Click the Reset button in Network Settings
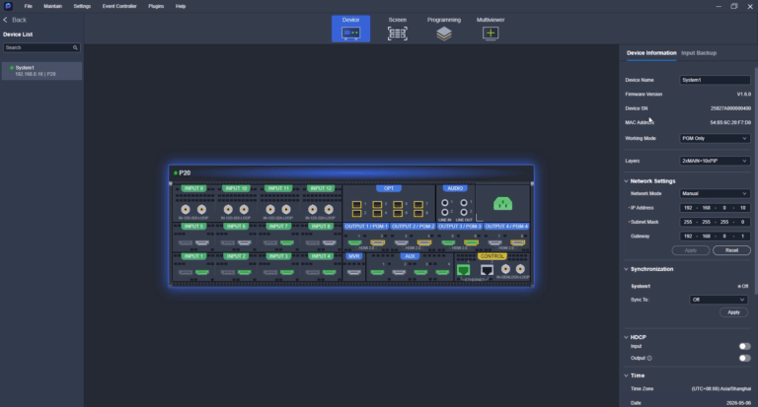This screenshot has height=407, width=758. (731, 250)
